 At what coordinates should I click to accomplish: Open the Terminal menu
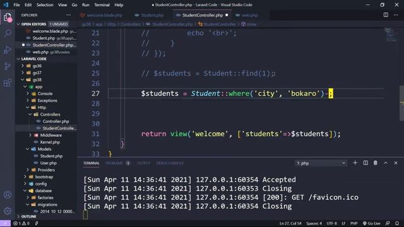(102, 4)
